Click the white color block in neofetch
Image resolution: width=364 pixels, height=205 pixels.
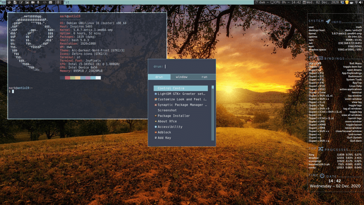point(98,78)
